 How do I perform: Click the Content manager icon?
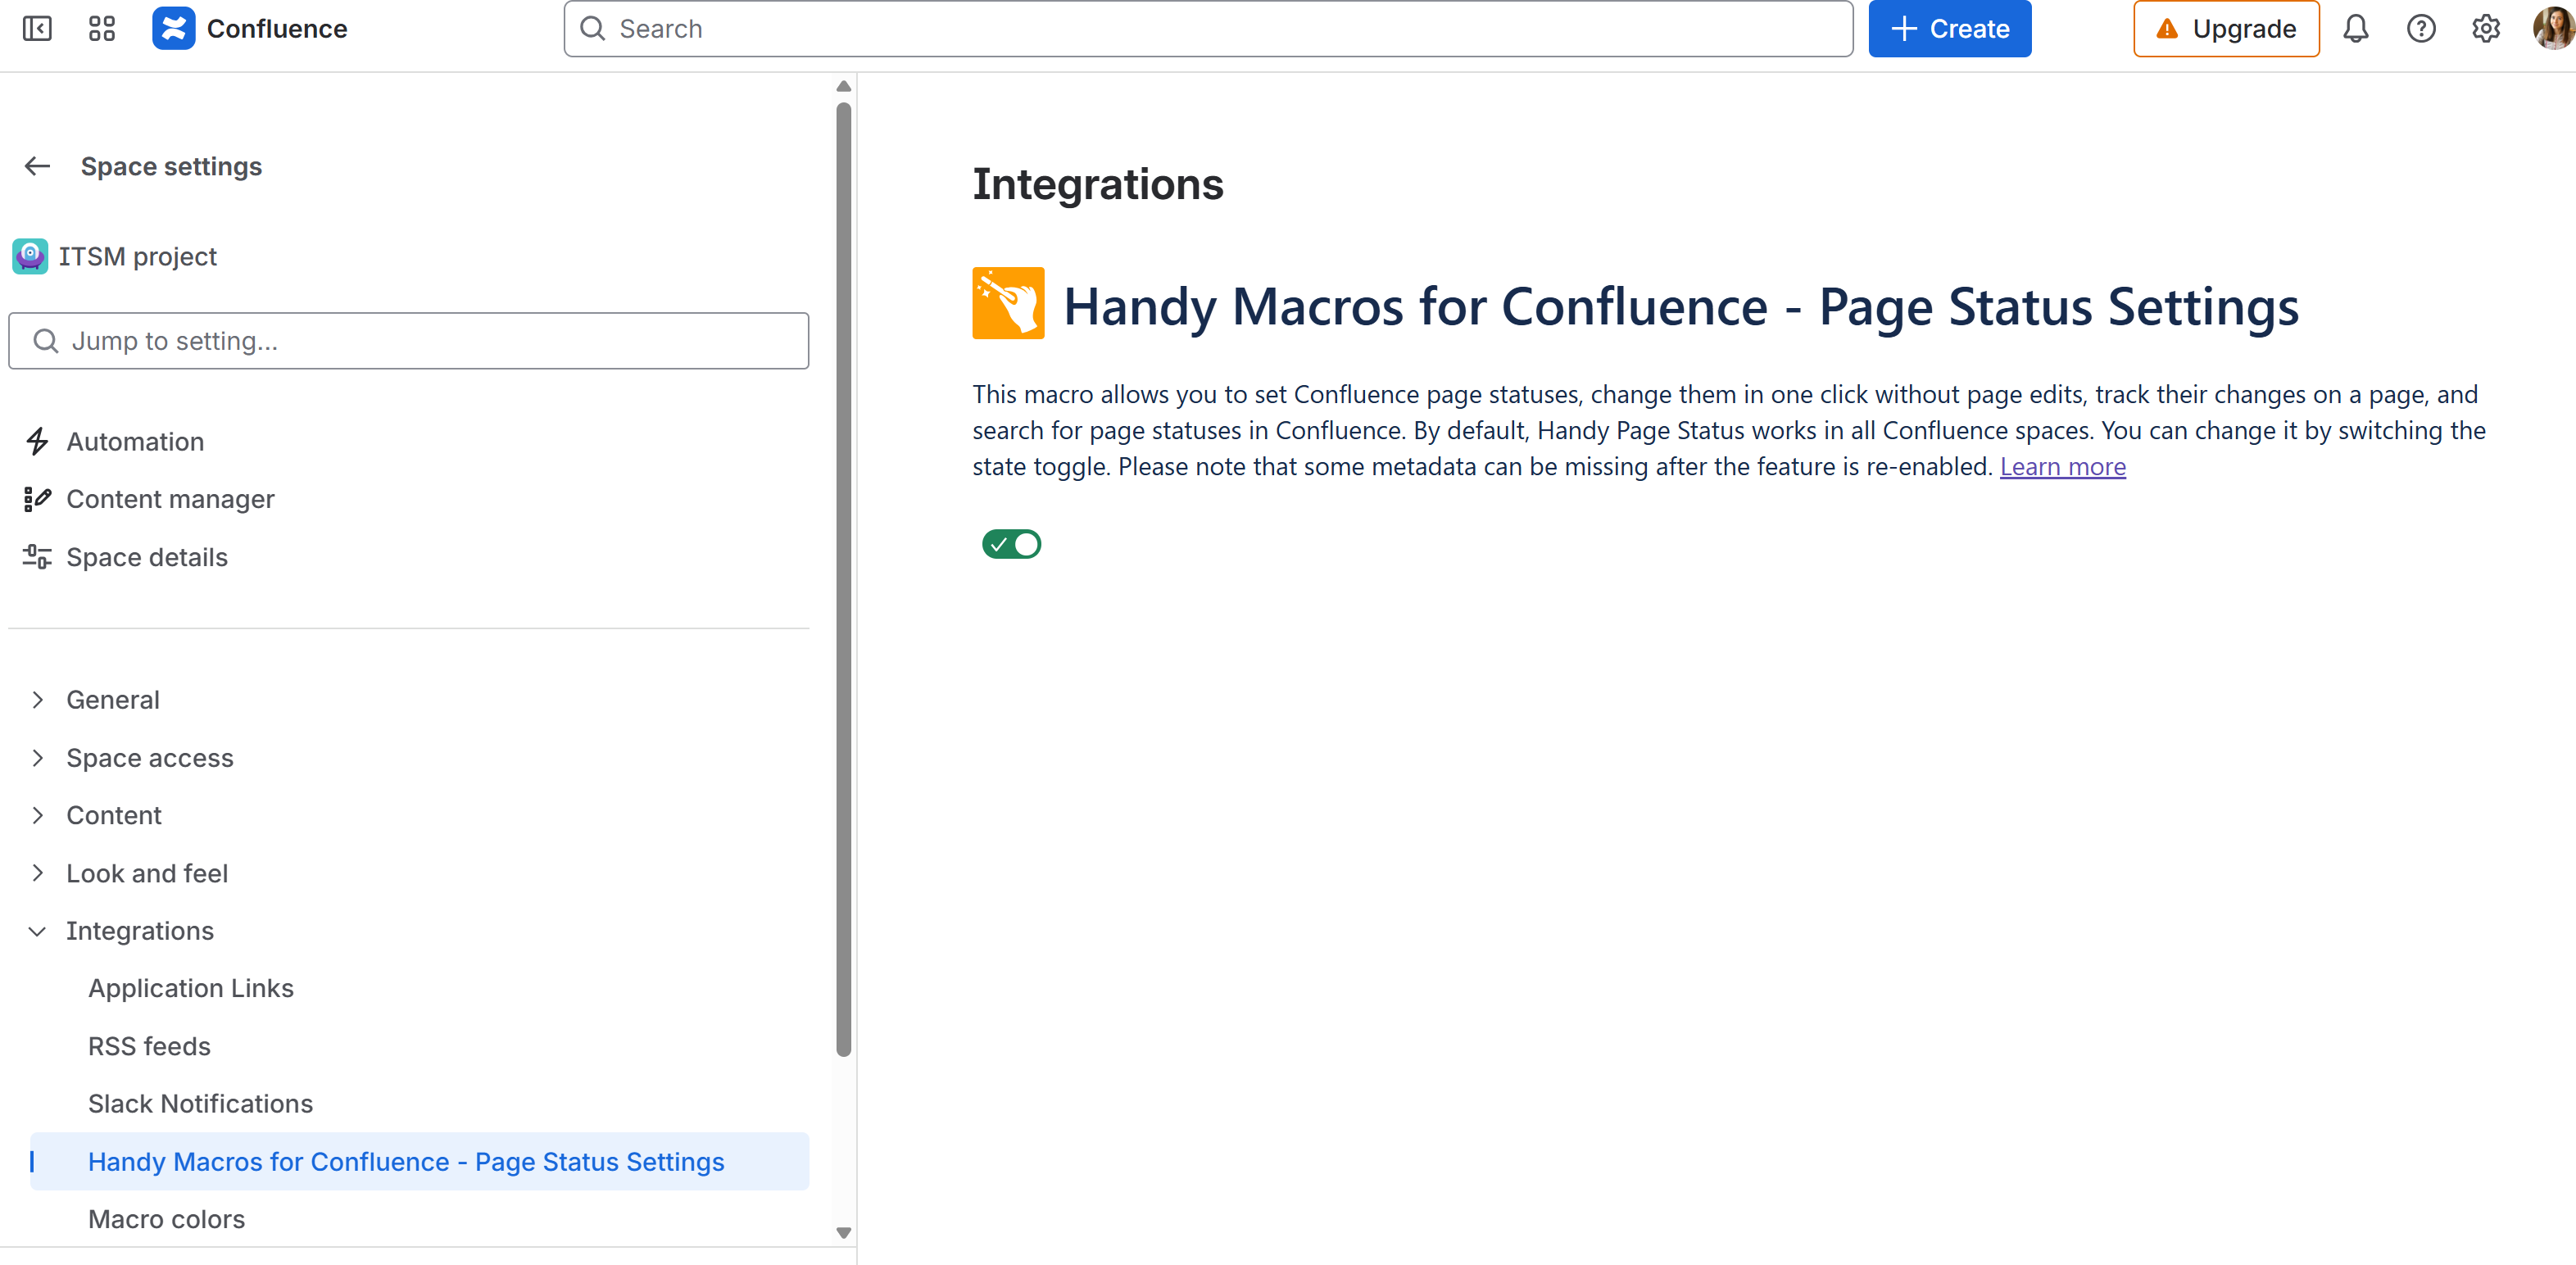(37, 499)
